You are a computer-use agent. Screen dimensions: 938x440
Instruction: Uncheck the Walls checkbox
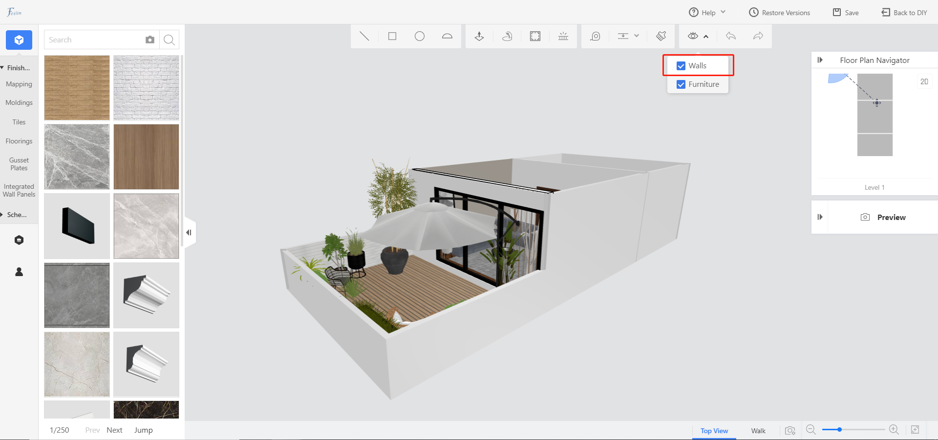coord(681,66)
